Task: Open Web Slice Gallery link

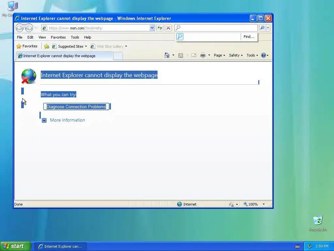Action: (x=107, y=46)
